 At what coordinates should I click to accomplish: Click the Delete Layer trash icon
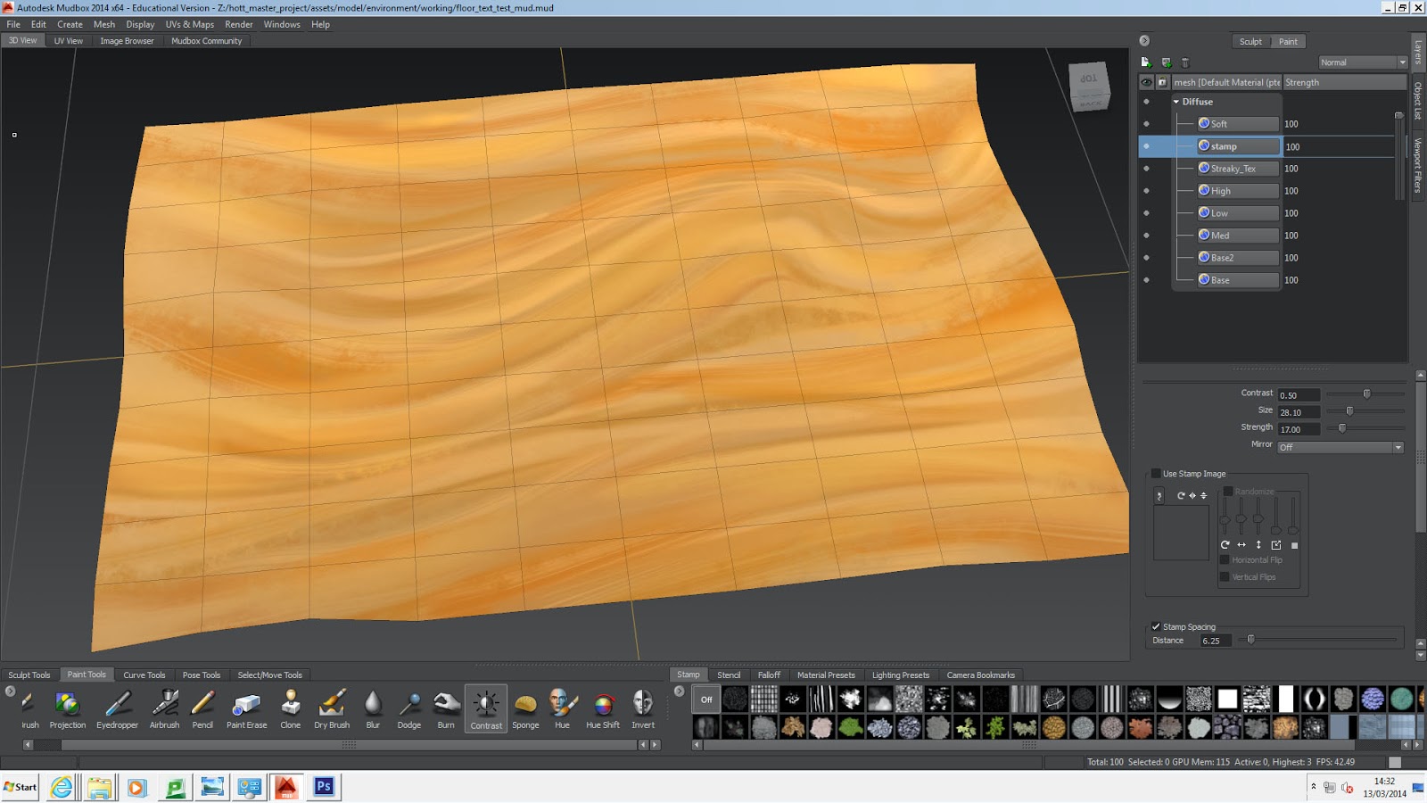(x=1185, y=62)
